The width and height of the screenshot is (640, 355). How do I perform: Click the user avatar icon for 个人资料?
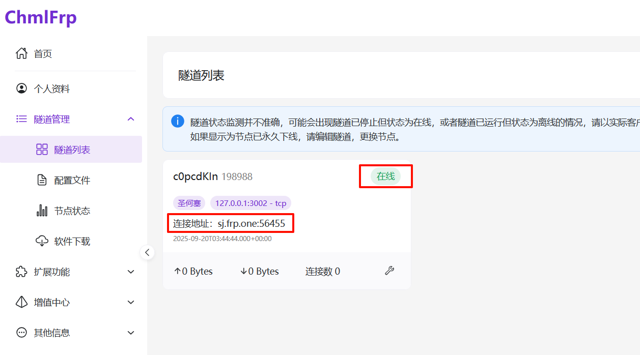point(21,88)
